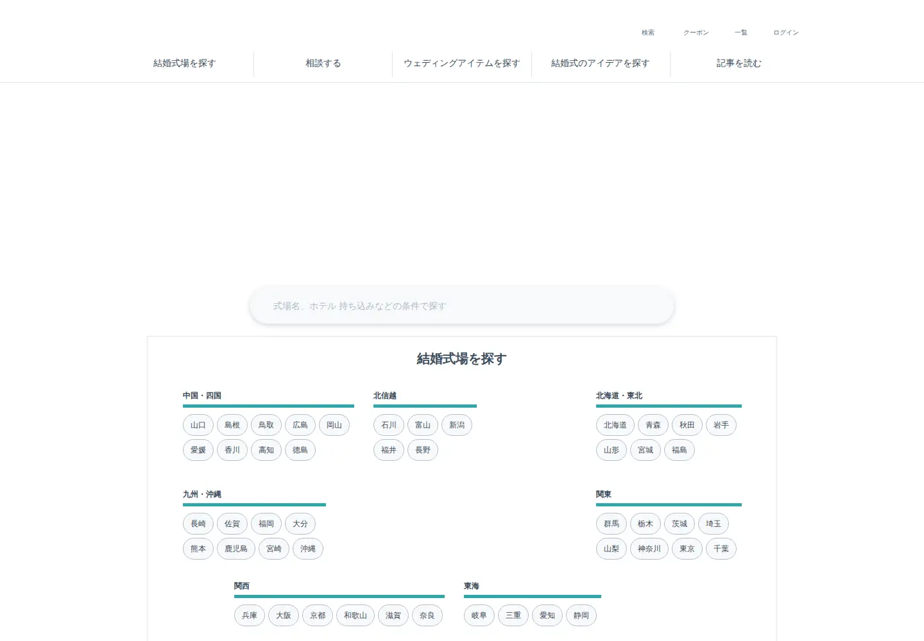Click 佐賀 in 九州・沖縄
924x641 pixels.
pos(232,524)
